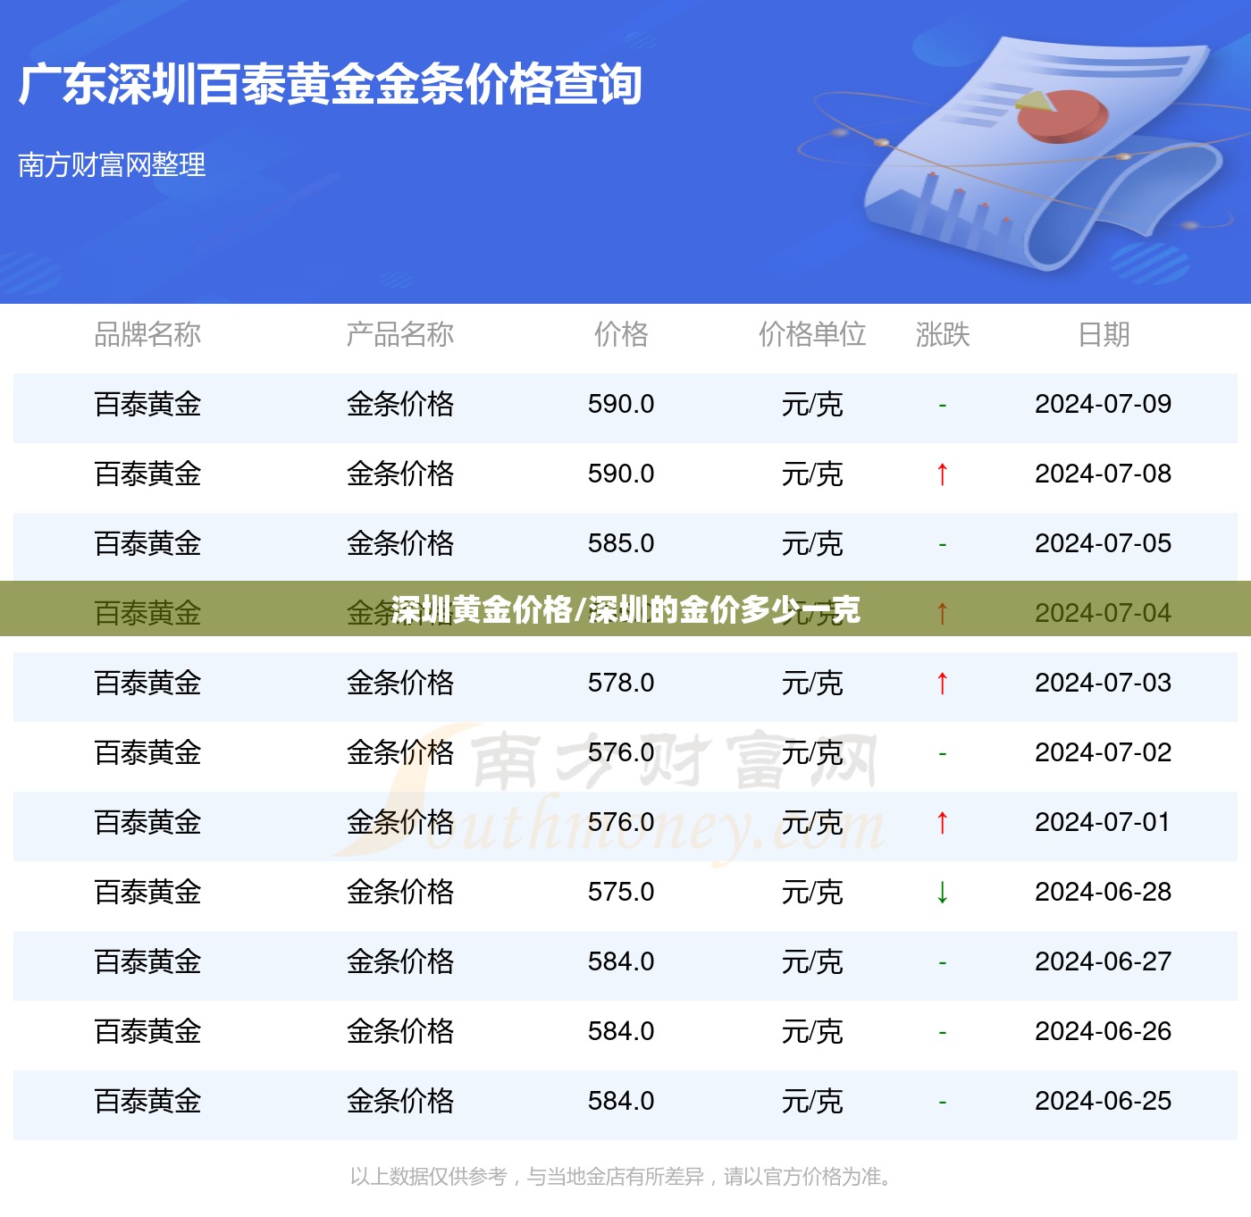Click 金条价格 in the 2024-06-27 row
Viewport: 1251px width, 1217px height.
[x=399, y=961]
